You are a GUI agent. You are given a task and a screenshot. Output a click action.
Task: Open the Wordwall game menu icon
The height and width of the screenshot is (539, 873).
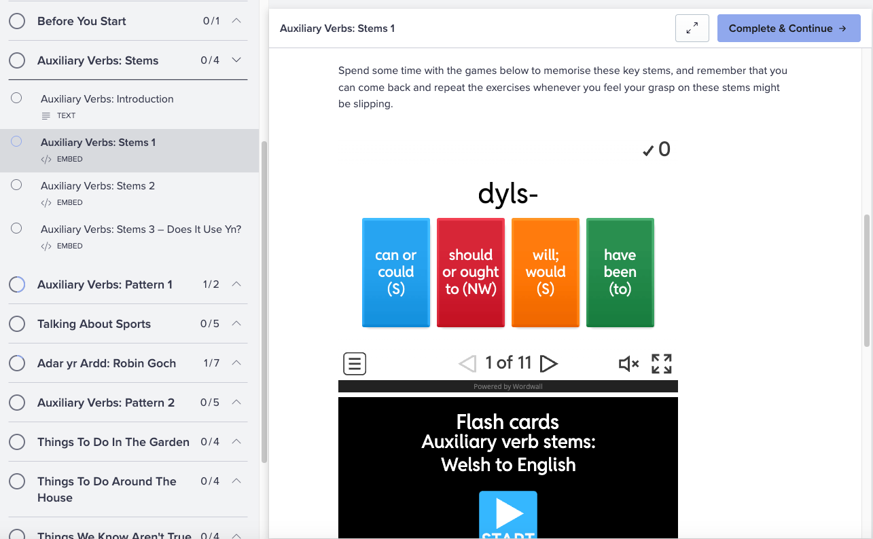click(355, 364)
